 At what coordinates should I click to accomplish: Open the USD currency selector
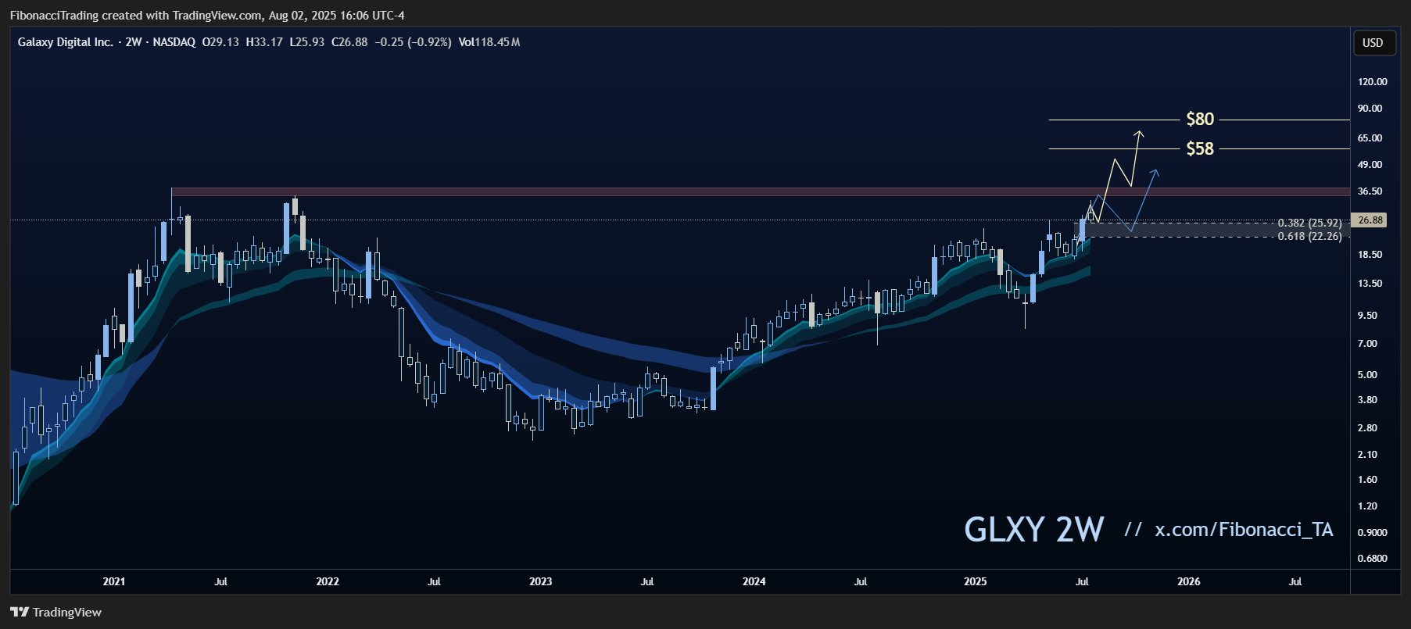[x=1373, y=43]
